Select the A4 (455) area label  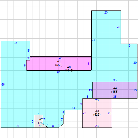[x=115, y=90]
